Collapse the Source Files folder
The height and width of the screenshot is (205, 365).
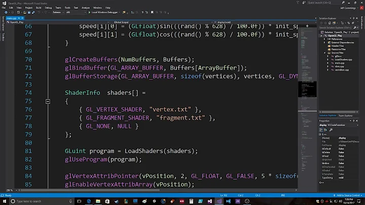click(x=325, y=53)
